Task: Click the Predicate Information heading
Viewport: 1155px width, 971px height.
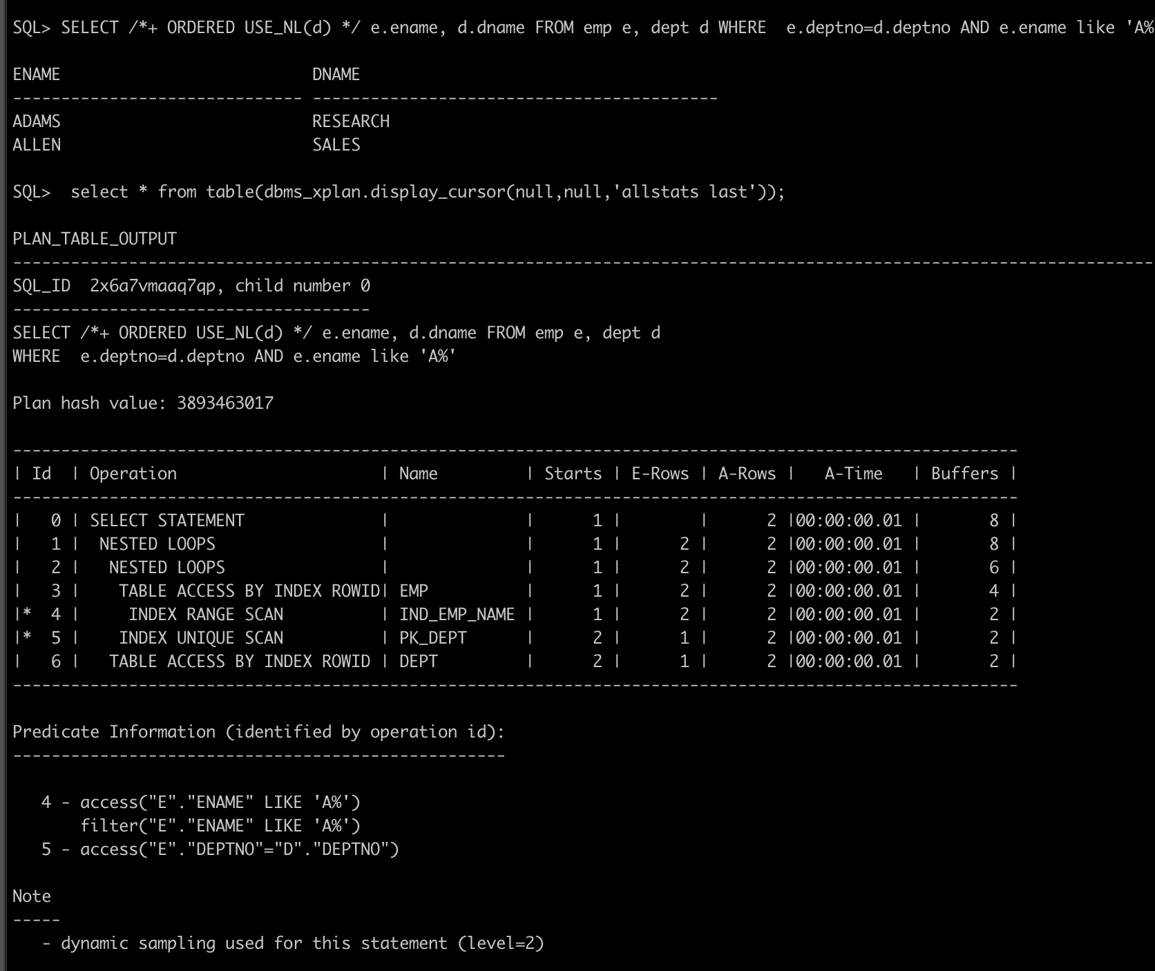Action: coord(258,732)
